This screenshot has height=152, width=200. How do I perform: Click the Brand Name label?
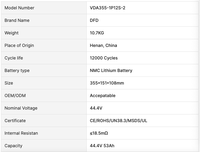(x=17, y=21)
